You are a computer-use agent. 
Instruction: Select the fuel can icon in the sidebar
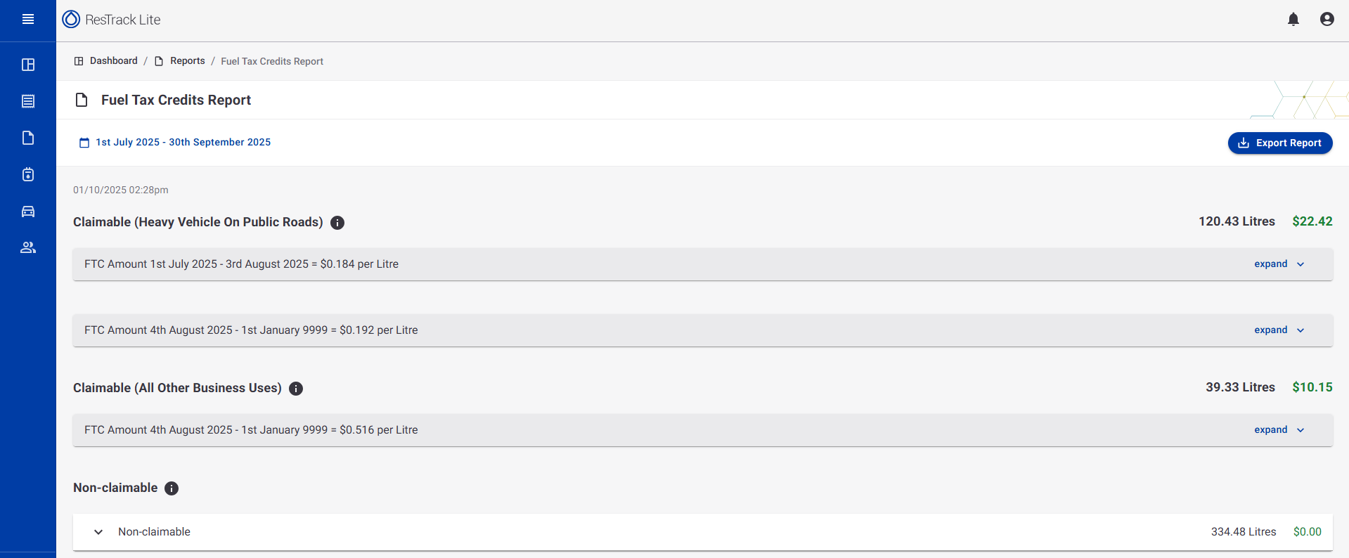pos(27,175)
